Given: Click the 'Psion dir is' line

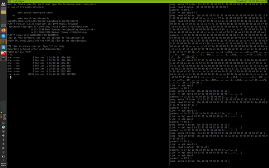Looking at the screenshot, I should click(20, 52).
